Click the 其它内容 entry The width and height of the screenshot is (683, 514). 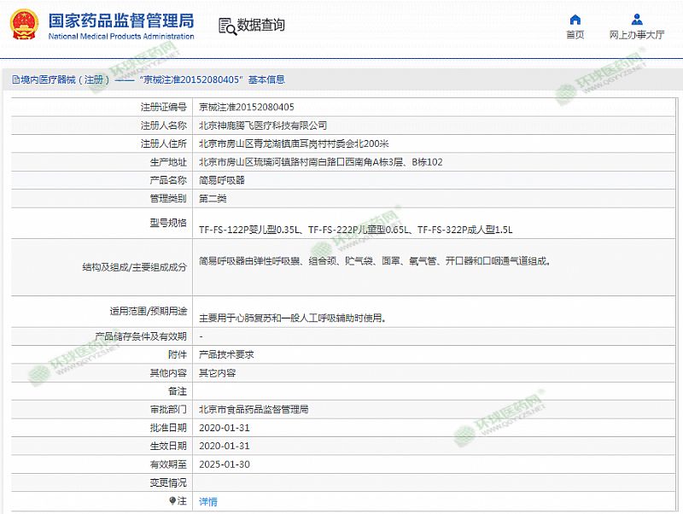217,373
